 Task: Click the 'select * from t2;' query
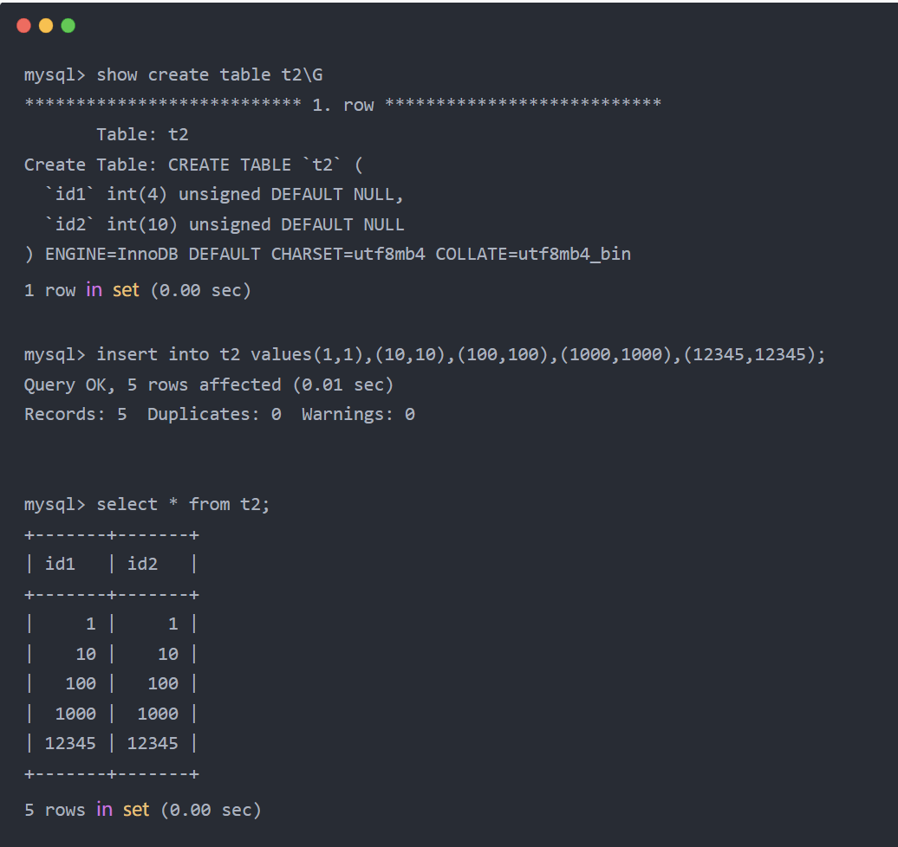click(x=183, y=504)
